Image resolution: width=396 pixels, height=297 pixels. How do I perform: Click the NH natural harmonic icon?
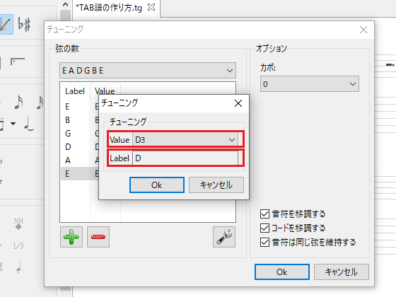pyautogui.click(x=18, y=223)
